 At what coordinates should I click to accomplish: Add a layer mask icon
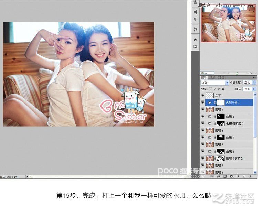click(225, 176)
